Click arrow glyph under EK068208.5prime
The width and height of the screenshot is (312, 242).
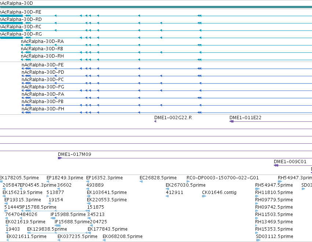click(x=104, y=240)
